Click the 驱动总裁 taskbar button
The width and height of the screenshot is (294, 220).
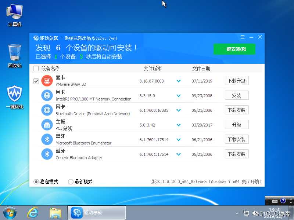96,213
